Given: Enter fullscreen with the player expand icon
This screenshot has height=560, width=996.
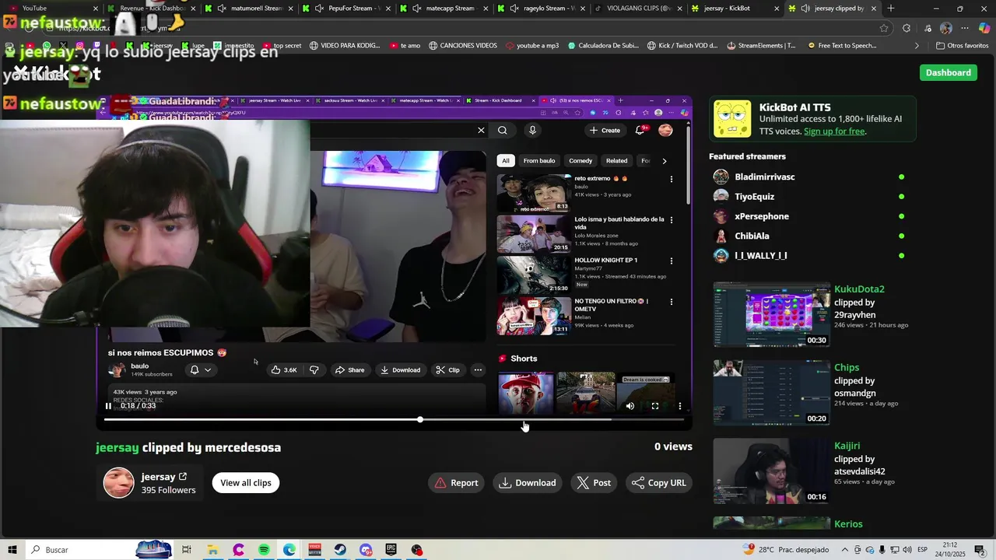Looking at the screenshot, I should [x=655, y=406].
